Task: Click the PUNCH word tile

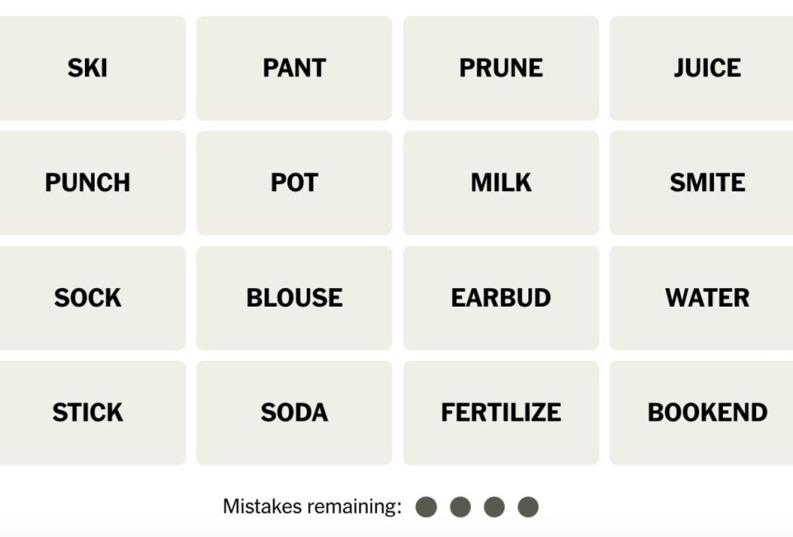Action: coord(88,183)
